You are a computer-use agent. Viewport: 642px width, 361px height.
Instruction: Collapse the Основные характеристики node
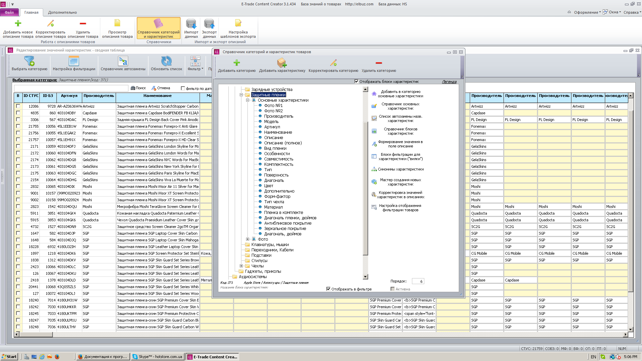(247, 100)
